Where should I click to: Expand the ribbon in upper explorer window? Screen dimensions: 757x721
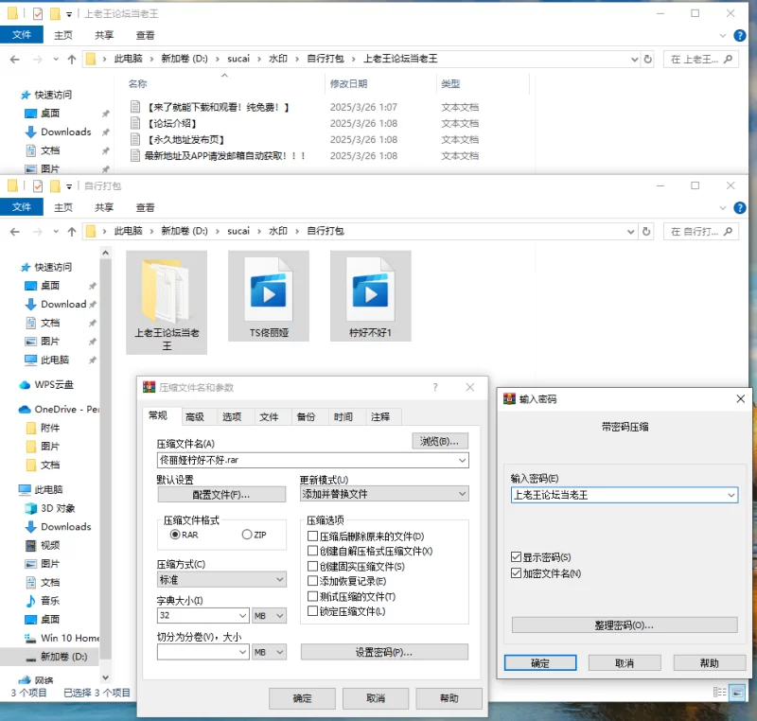pos(723,35)
